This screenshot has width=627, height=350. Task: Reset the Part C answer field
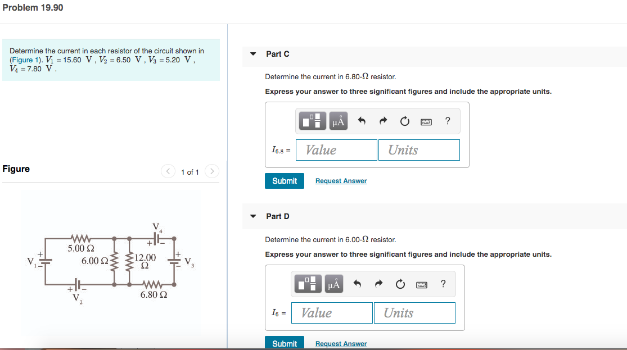(405, 121)
